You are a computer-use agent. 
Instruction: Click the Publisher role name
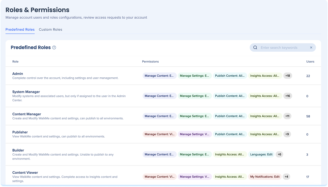tap(20, 132)
